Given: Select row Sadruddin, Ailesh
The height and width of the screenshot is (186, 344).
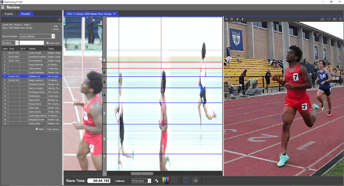Looking at the screenshot, I should click(x=31, y=116).
